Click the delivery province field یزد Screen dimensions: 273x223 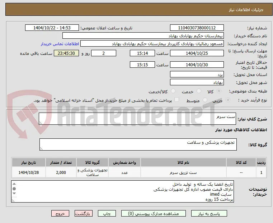[x=197, y=75]
